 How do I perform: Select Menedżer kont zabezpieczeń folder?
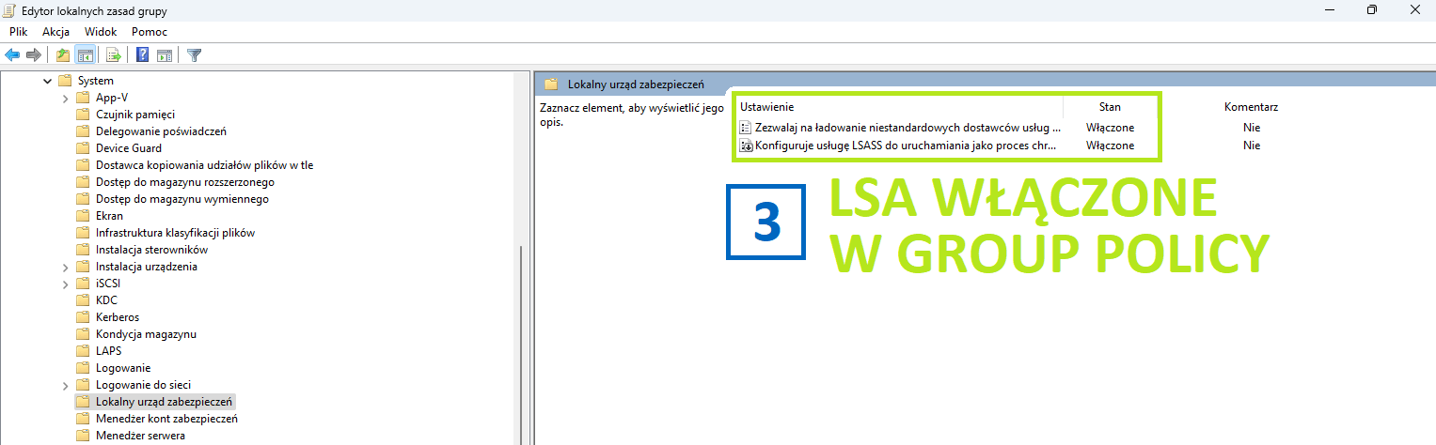[166, 419]
